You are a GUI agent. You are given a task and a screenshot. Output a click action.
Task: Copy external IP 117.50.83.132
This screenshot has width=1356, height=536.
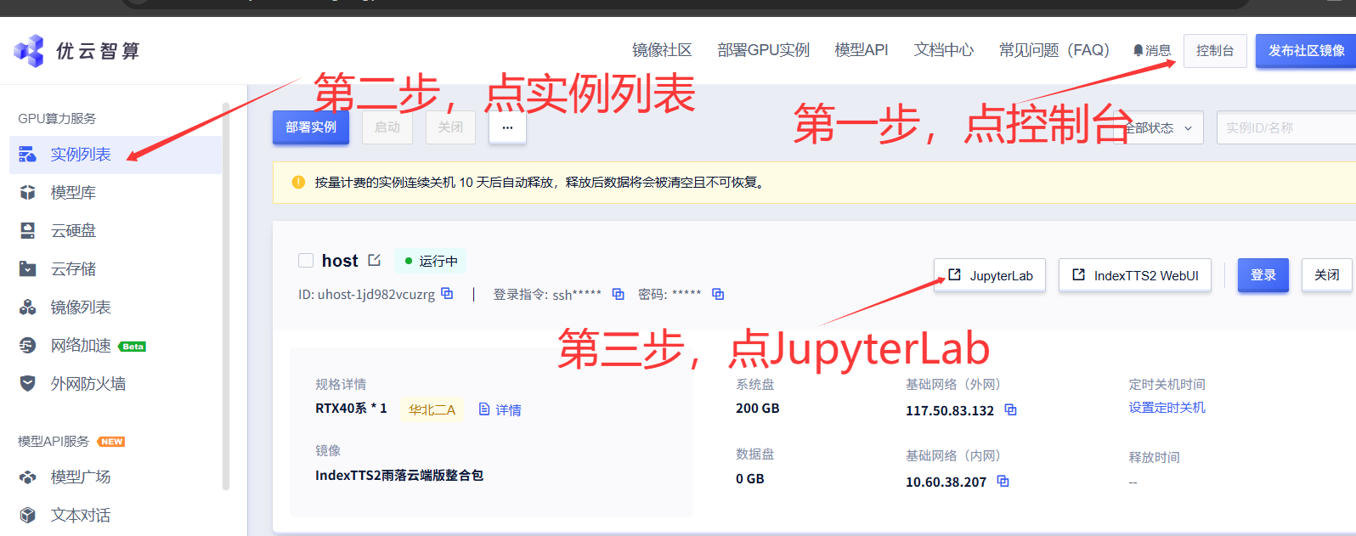[x=1010, y=409]
